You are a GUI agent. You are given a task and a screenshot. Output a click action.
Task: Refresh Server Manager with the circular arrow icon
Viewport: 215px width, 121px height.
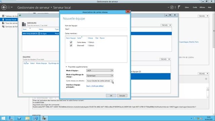tap(172, 7)
